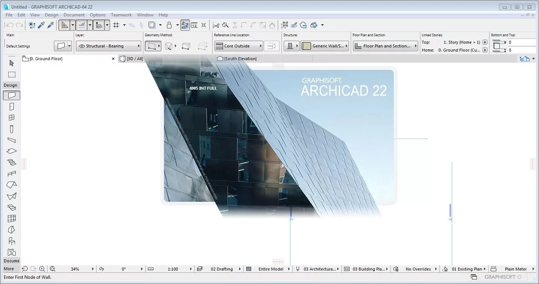Select the Marquee tool
The width and height of the screenshot is (539, 284).
12,74
